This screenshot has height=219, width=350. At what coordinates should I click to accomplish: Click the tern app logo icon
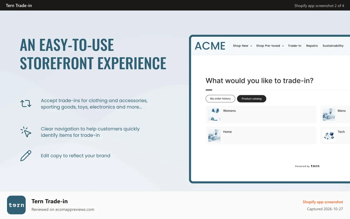pos(16,205)
